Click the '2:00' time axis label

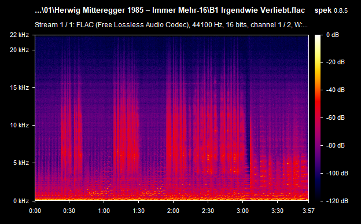[x=173, y=211]
